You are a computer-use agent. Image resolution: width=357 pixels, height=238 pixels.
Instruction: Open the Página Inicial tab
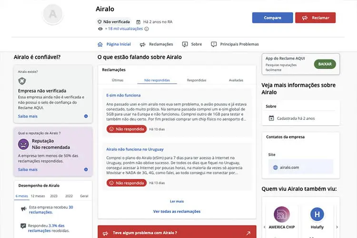pyautogui.click(x=114, y=44)
